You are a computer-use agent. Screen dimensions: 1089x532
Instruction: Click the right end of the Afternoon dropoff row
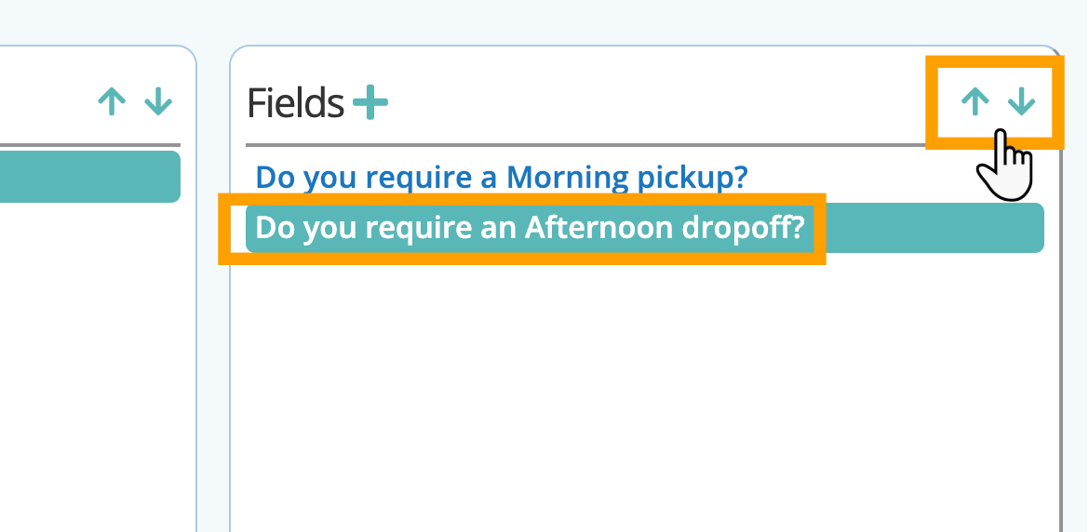1015,228
